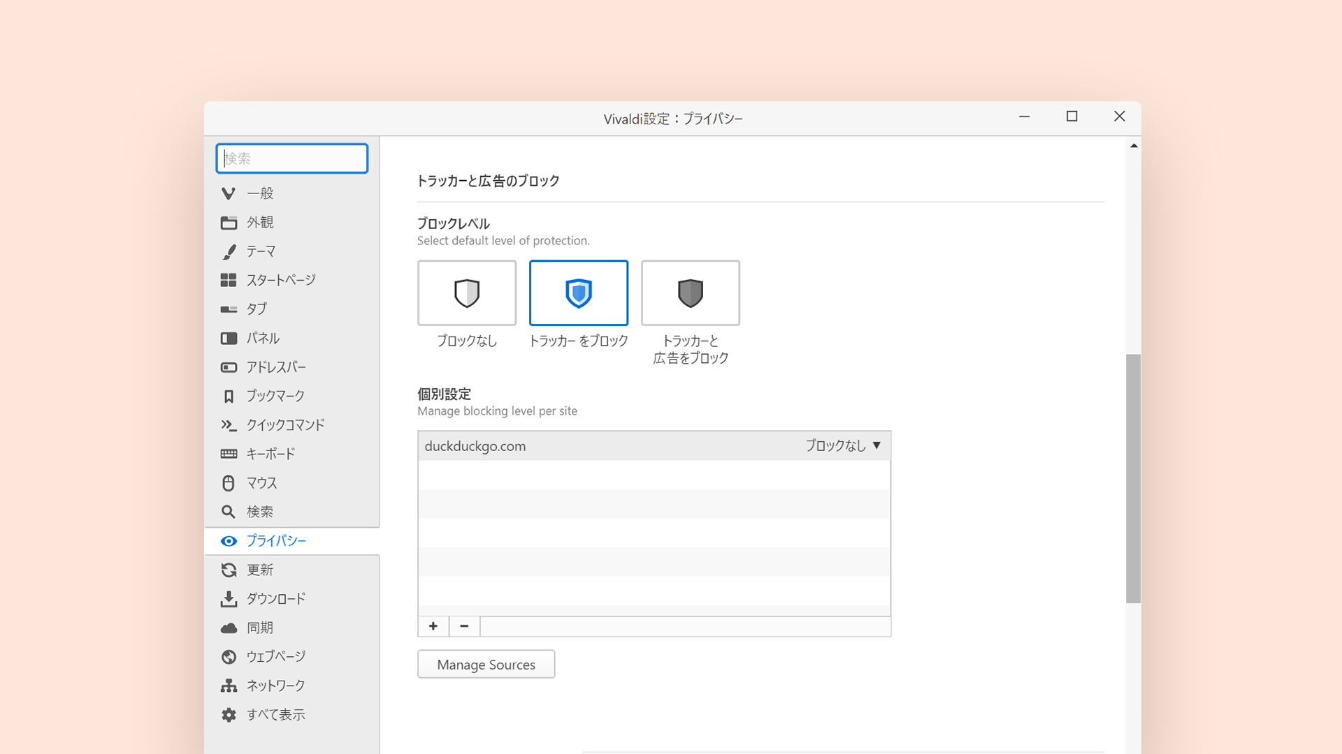
Task: Click the minus button to remove the site
Action: coord(464,626)
